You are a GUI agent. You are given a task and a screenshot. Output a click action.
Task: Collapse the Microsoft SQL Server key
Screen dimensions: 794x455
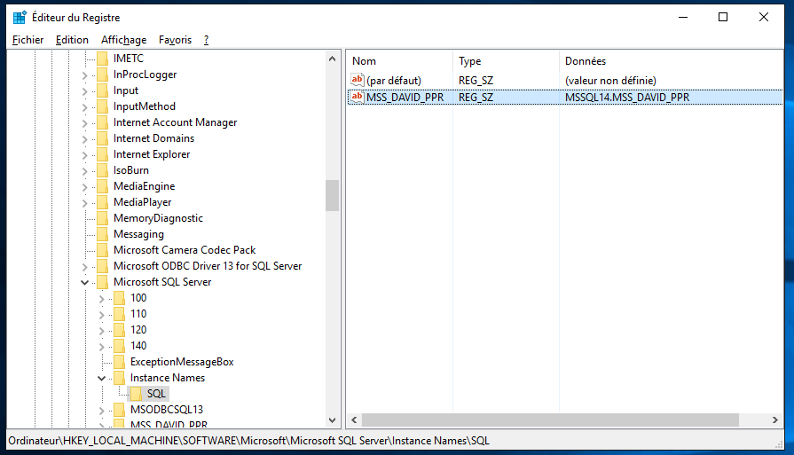click(84, 282)
